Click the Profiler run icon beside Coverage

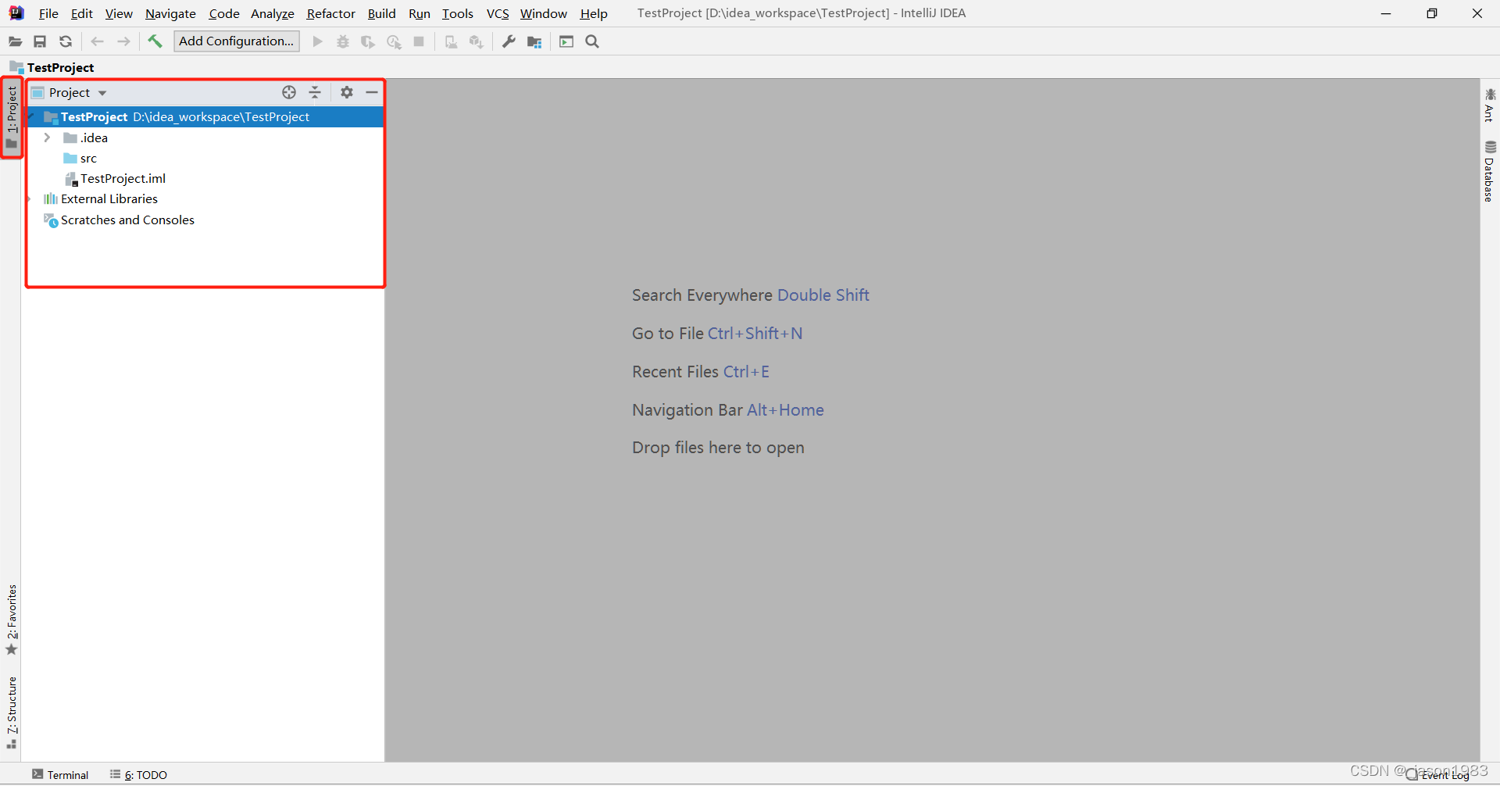click(394, 41)
